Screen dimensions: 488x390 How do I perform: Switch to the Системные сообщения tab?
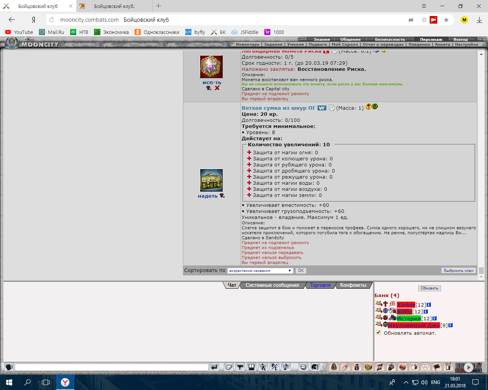click(272, 285)
